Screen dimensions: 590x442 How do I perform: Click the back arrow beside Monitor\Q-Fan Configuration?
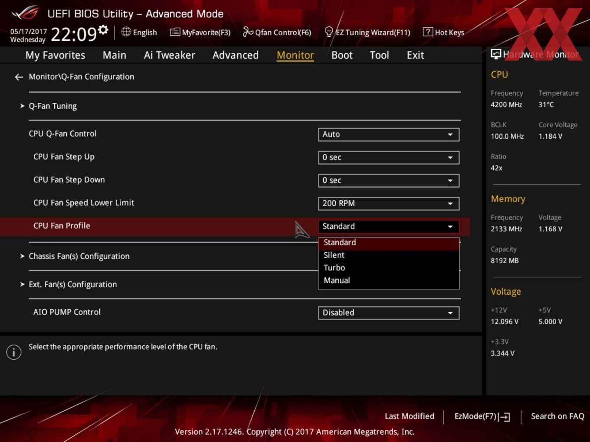(19, 77)
